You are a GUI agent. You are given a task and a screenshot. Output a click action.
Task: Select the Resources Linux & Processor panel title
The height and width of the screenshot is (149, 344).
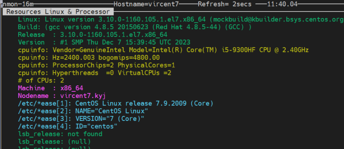tap(58, 12)
